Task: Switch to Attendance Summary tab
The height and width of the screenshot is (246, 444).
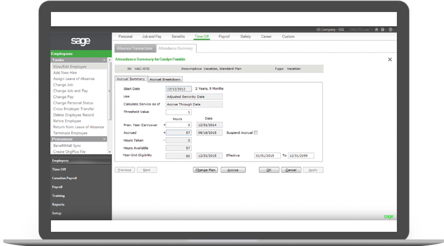Action: pos(176,49)
